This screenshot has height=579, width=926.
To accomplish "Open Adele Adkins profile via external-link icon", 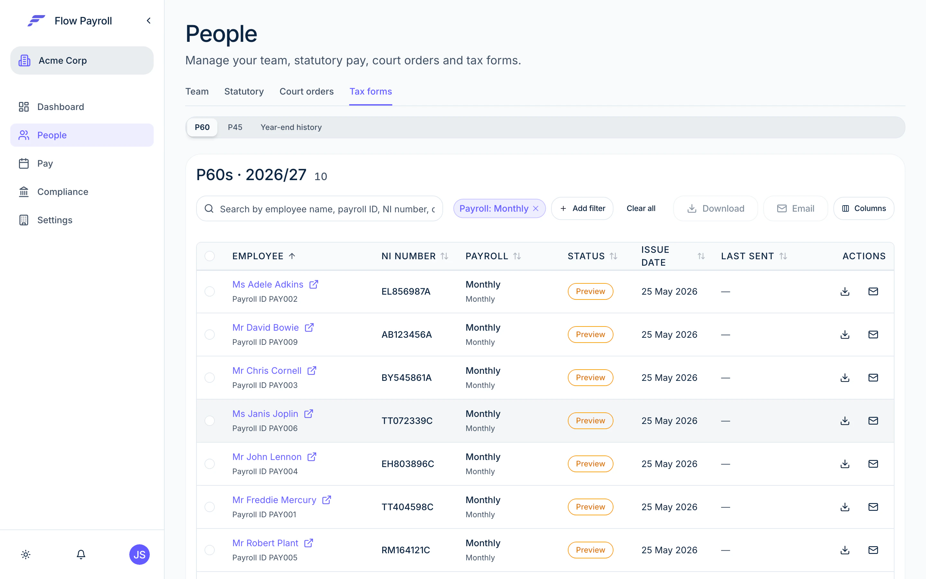I will (314, 284).
